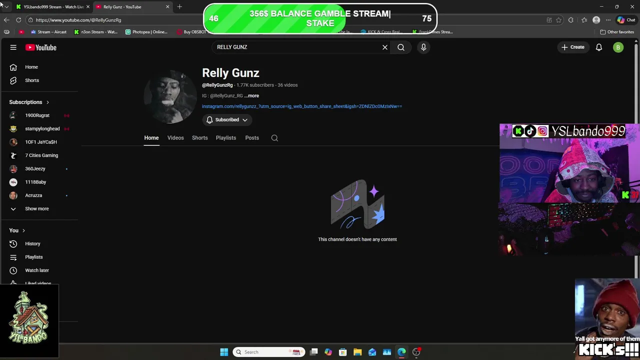Switch to the channel Shorts tab
Screen dimensions: 640x360
click(x=200, y=138)
